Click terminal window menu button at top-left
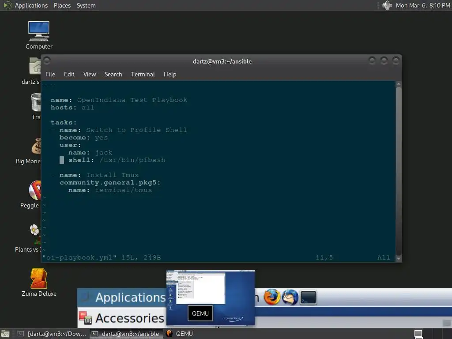 point(47,60)
